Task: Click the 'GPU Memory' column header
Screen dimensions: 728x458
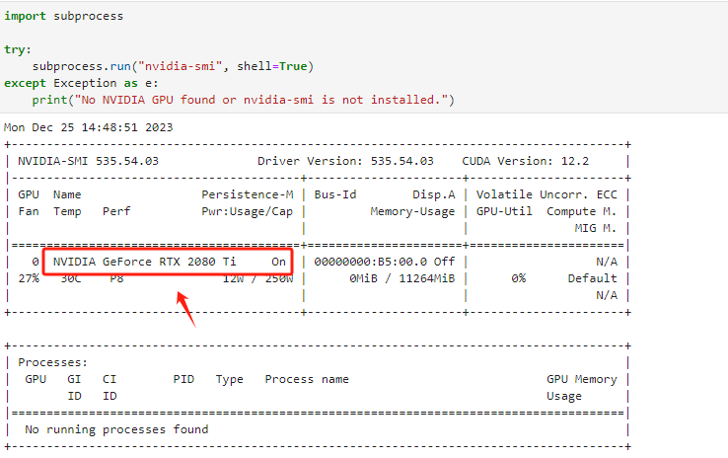Action: coord(582,379)
